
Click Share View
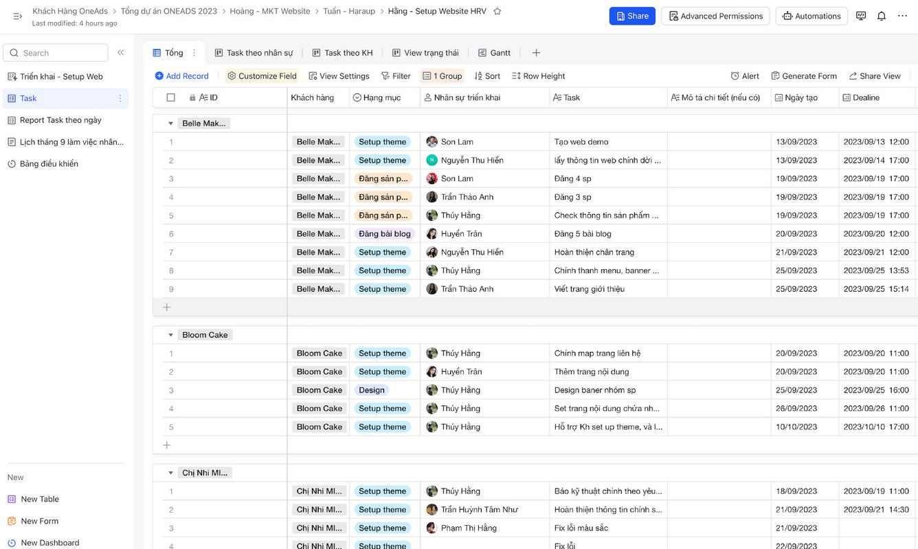point(875,76)
